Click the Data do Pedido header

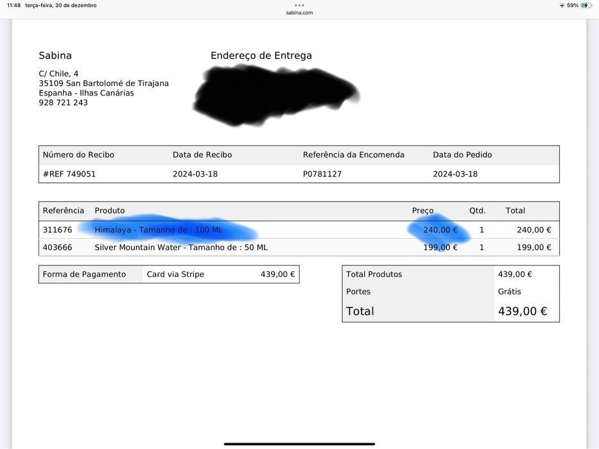(x=462, y=155)
